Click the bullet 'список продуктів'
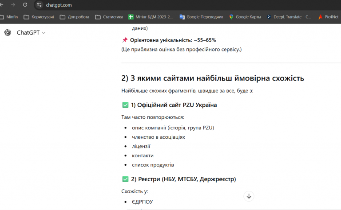The height and width of the screenshot is (210, 341). (x=153, y=165)
